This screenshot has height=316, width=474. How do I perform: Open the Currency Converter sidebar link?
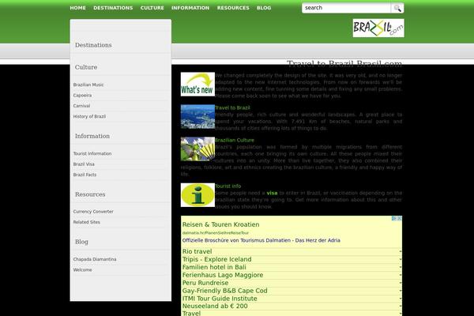pos(93,212)
